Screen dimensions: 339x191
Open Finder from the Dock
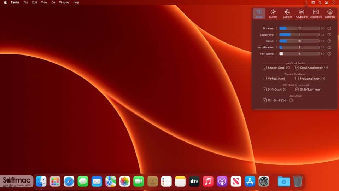[x=41, y=181]
